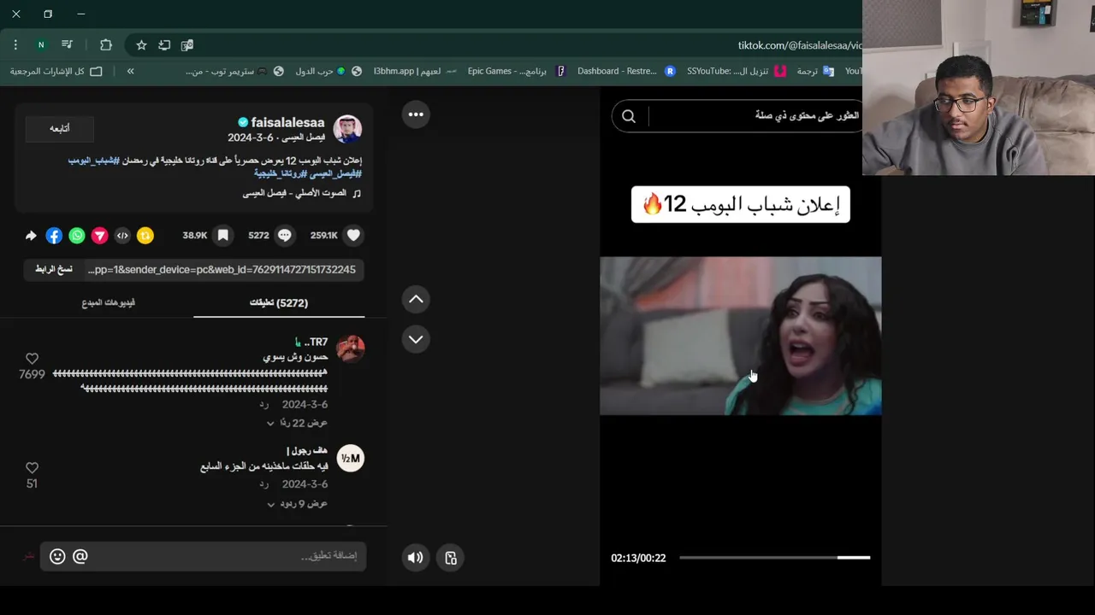The width and height of the screenshot is (1095, 615).
Task: Open the Epic Games bookmark
Action: tap(517, 71)
